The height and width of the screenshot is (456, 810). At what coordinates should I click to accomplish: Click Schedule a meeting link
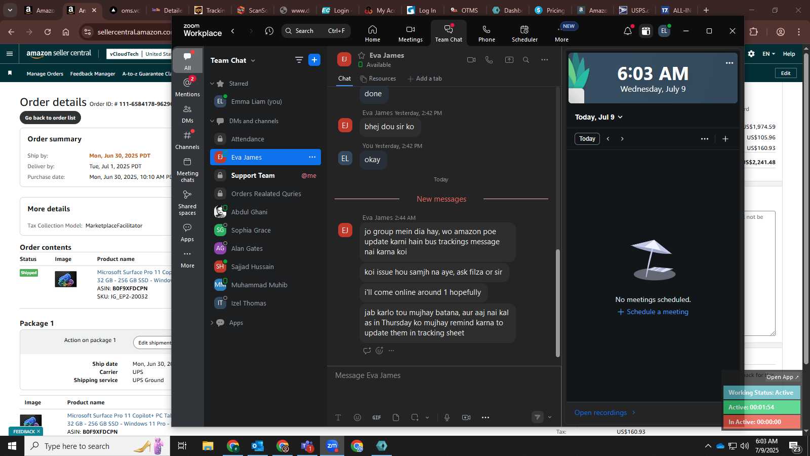click(x=653, y=312)
